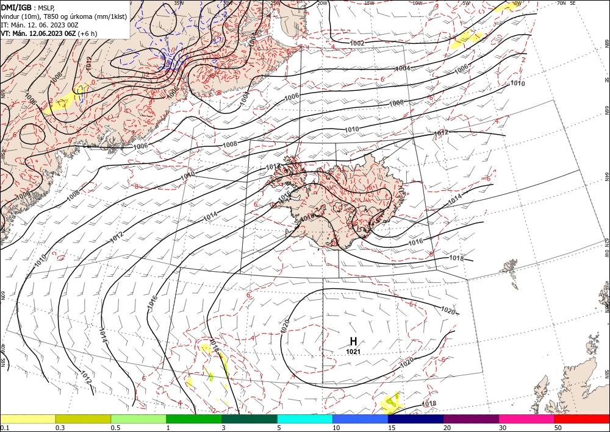This screenshot has height=432, width=610.
Task: Click the 30W longitude label
Action: (228, 3)
